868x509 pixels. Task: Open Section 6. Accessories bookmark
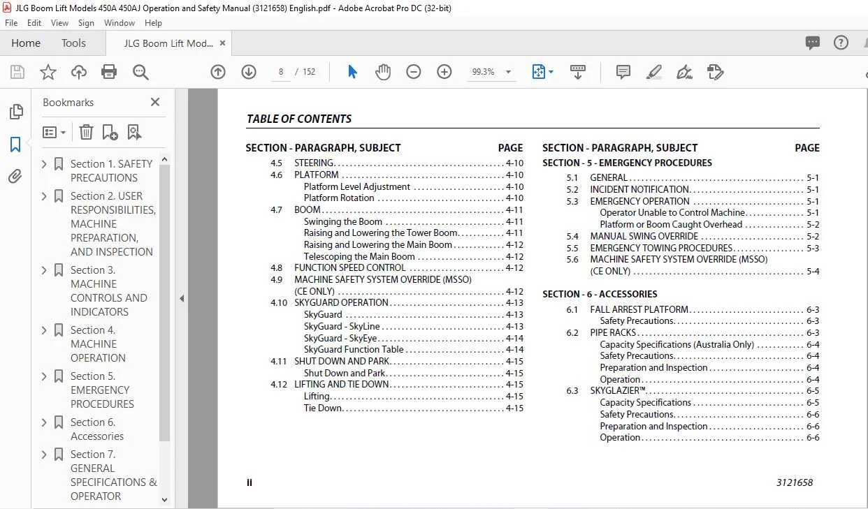pyautogui.click(x=97, y=429)
